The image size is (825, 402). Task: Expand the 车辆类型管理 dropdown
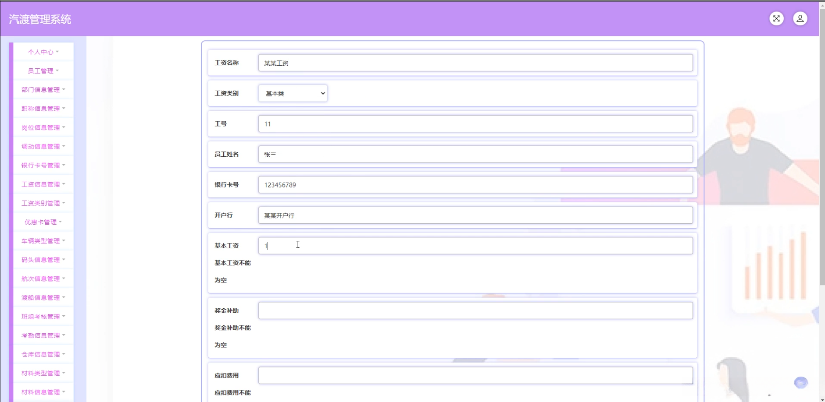pyautogui.click(x=43, y=240)
